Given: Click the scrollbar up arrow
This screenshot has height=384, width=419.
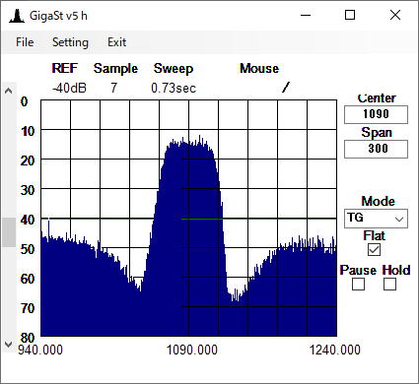Looking at the screenshot, I should click(x=9, y=91).
